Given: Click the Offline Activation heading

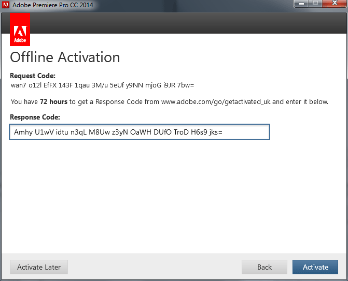Looking at the screenshot, I should [65, 57].
